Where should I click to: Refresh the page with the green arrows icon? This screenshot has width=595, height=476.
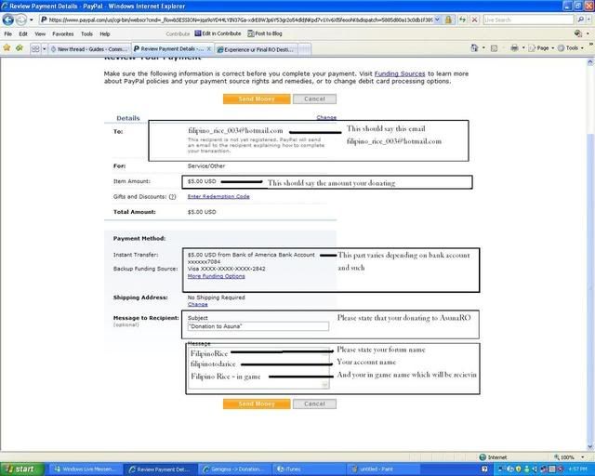[x=462, y=20]
